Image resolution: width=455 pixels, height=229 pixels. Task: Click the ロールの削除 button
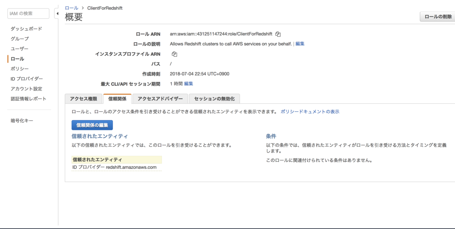[438, 17]
